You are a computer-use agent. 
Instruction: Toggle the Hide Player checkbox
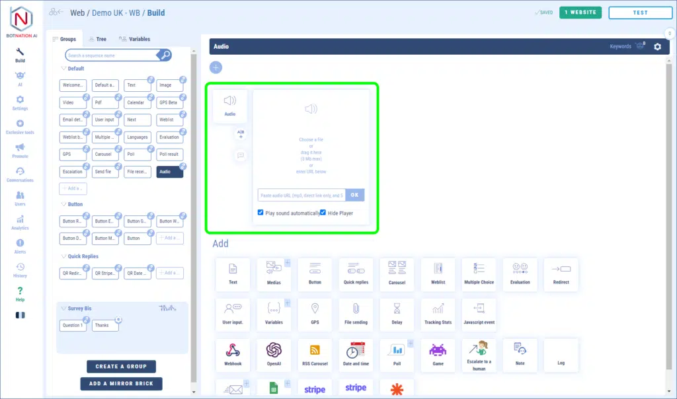[323, 213]
